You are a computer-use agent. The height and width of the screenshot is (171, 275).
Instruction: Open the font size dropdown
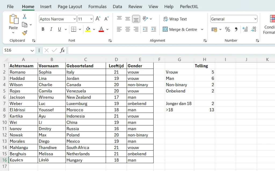[91, 19]
